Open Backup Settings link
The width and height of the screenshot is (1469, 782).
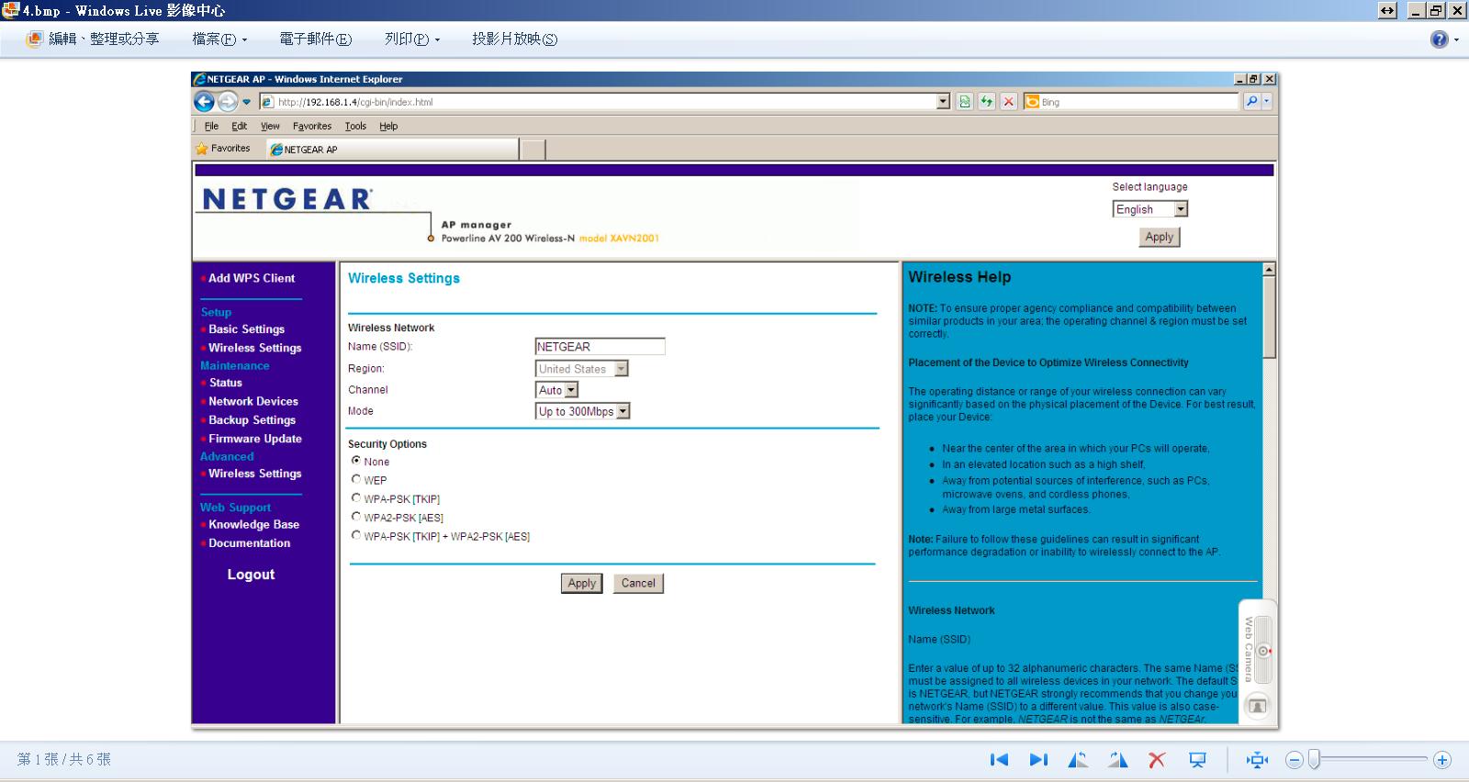[x=252, y=420]
